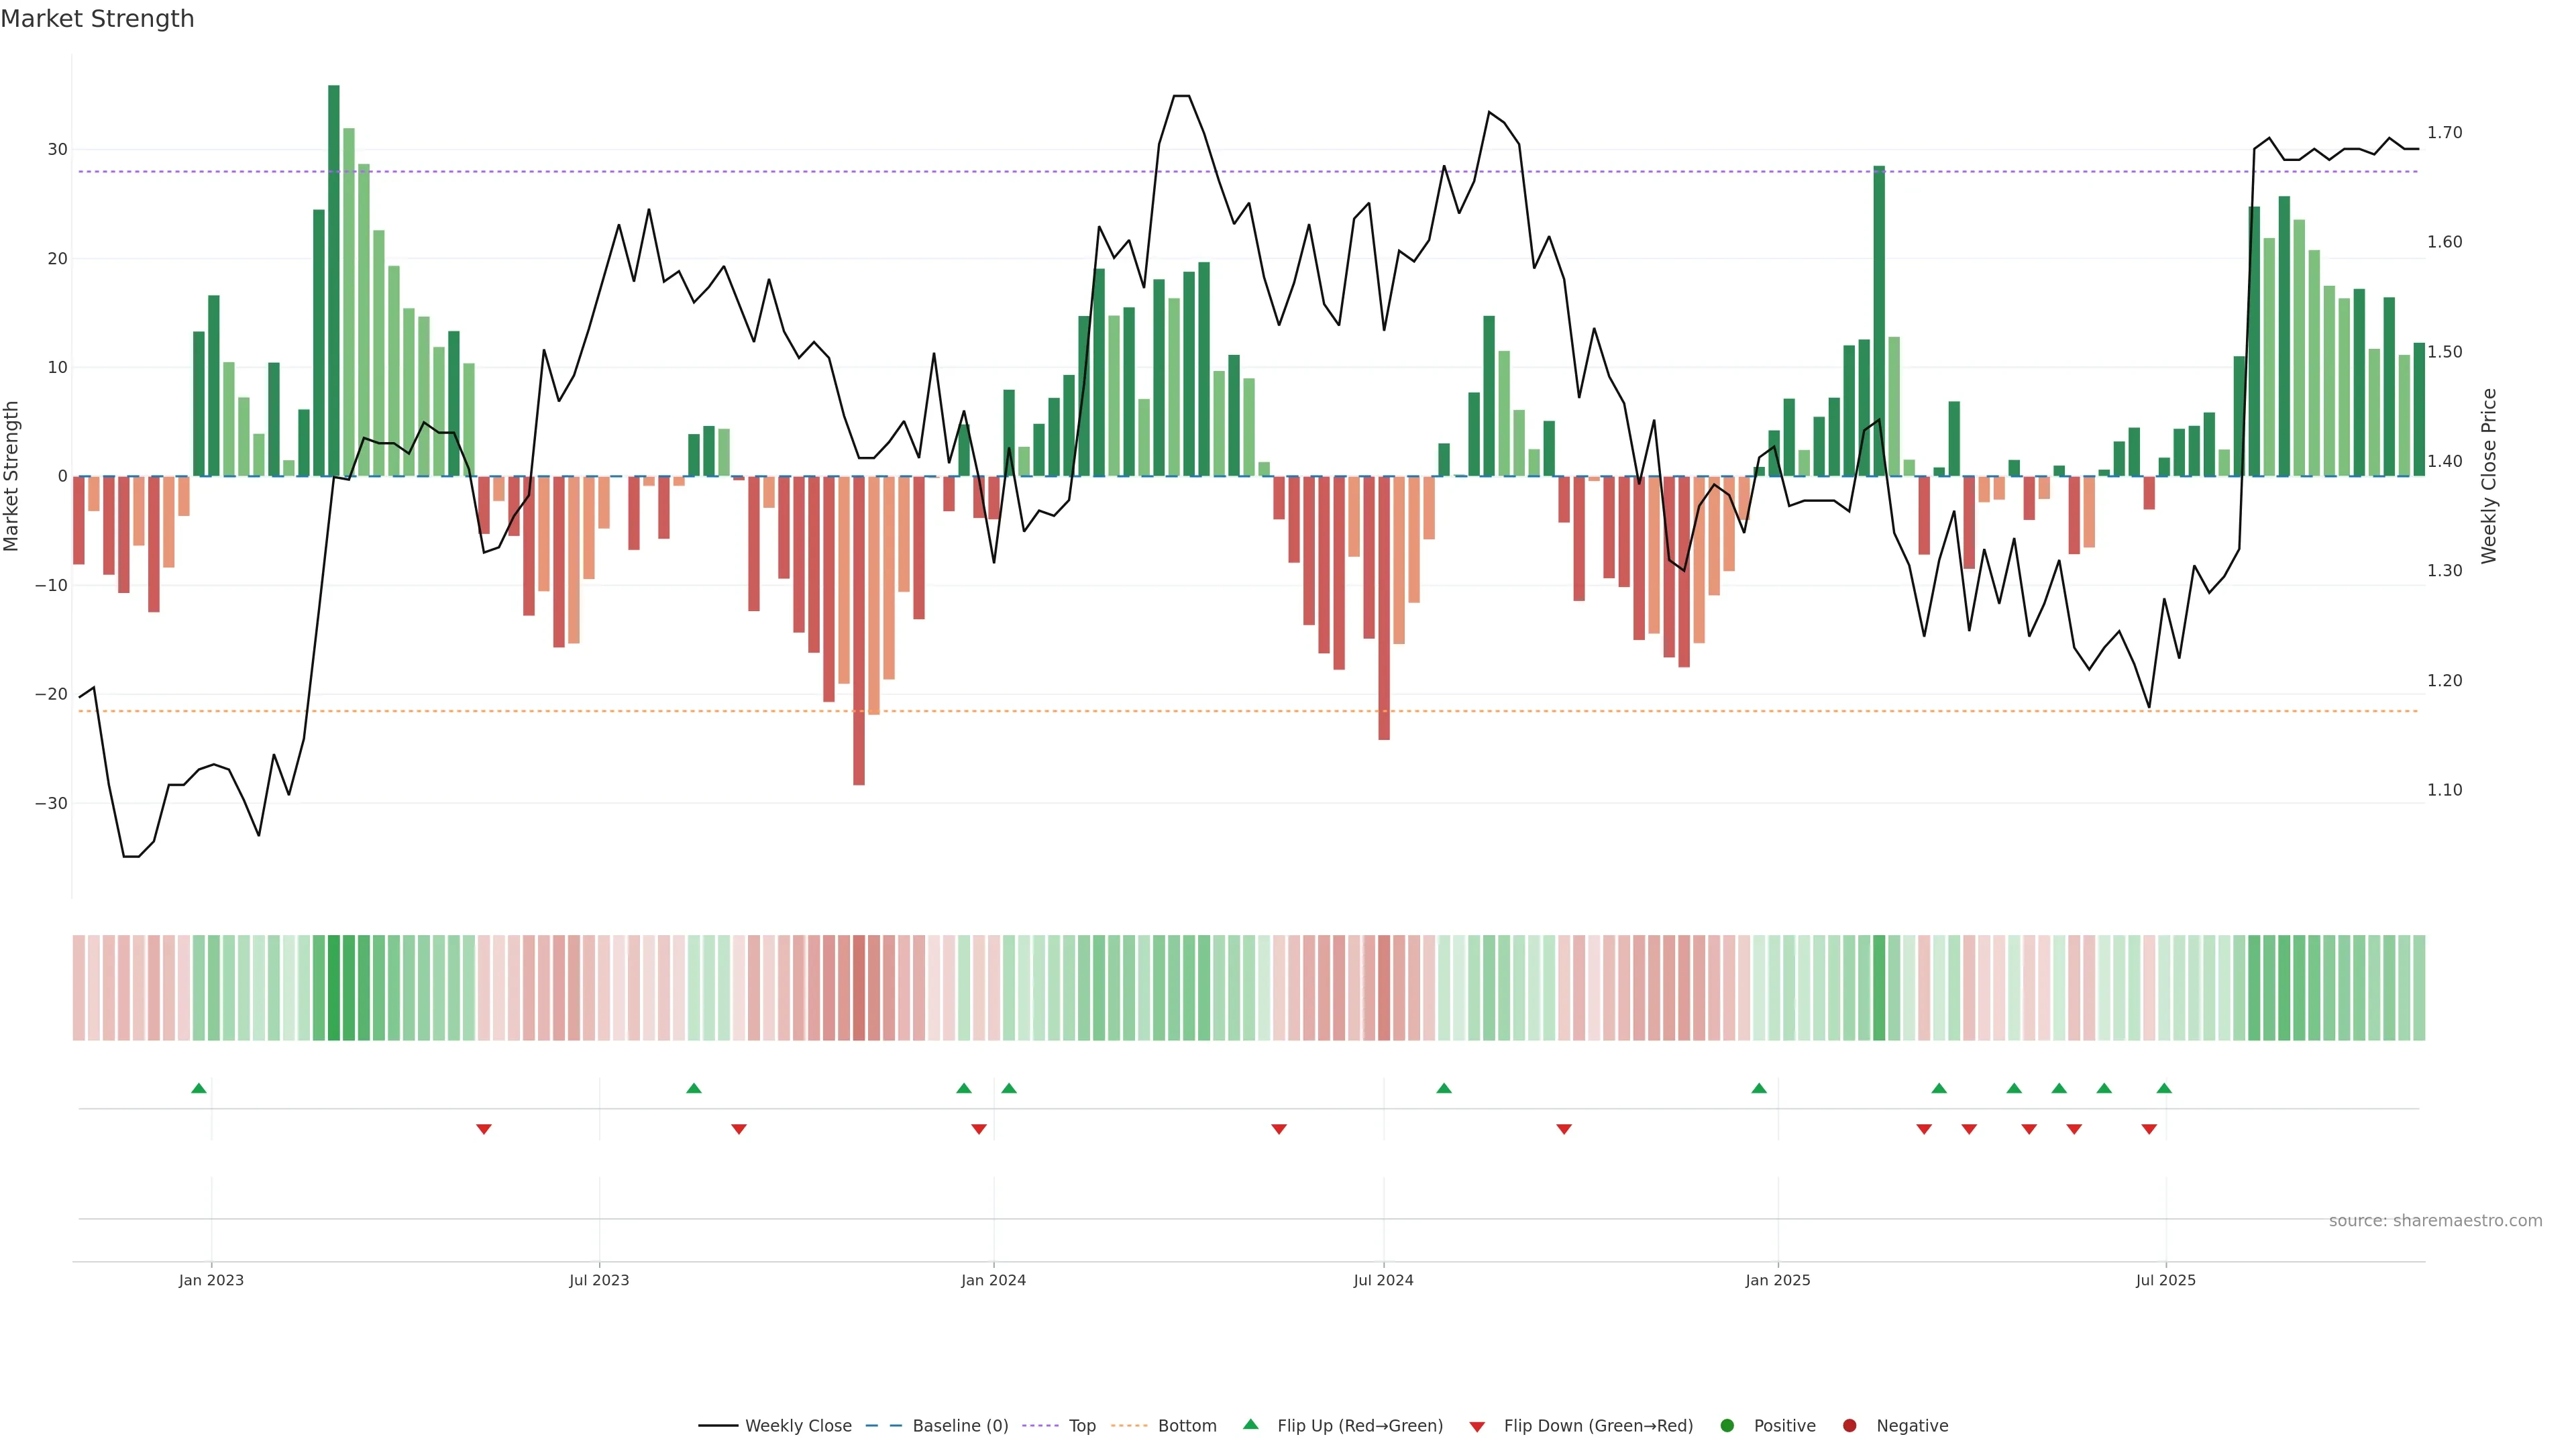Click Flip Up green triangle legend icon
Image resolution: width=2576 pixels, height=1449 pixels.
coord(1250,1424)
